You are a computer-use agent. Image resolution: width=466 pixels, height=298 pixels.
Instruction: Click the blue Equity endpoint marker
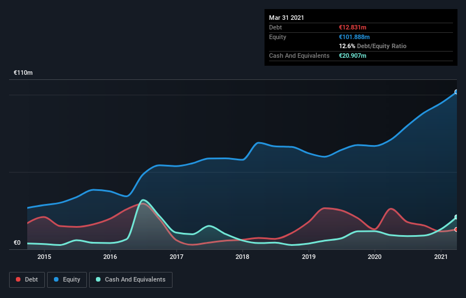tap(456, 92)
